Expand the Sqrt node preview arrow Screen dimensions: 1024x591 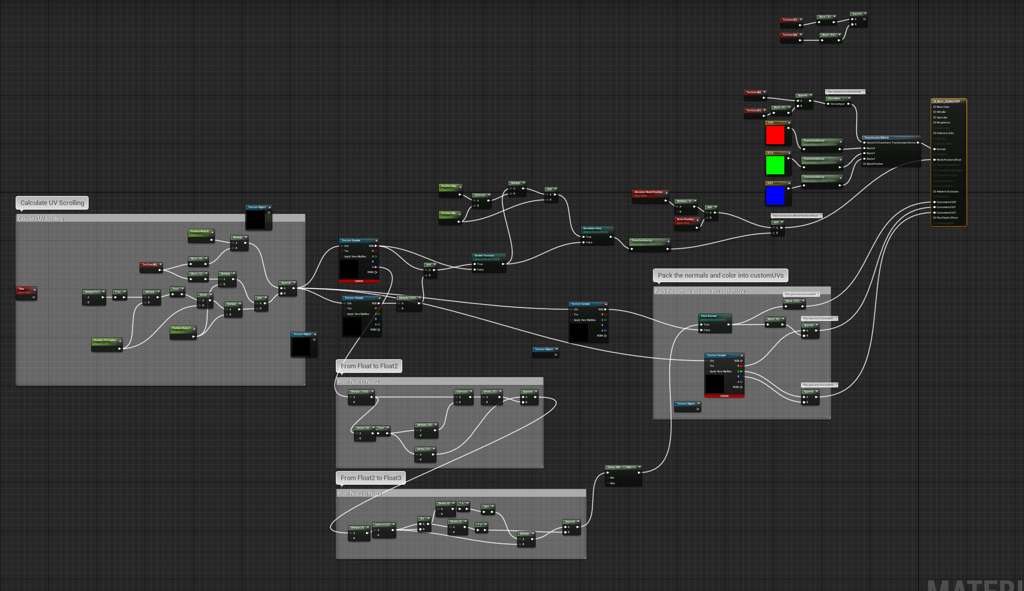(x=492, y=507)
